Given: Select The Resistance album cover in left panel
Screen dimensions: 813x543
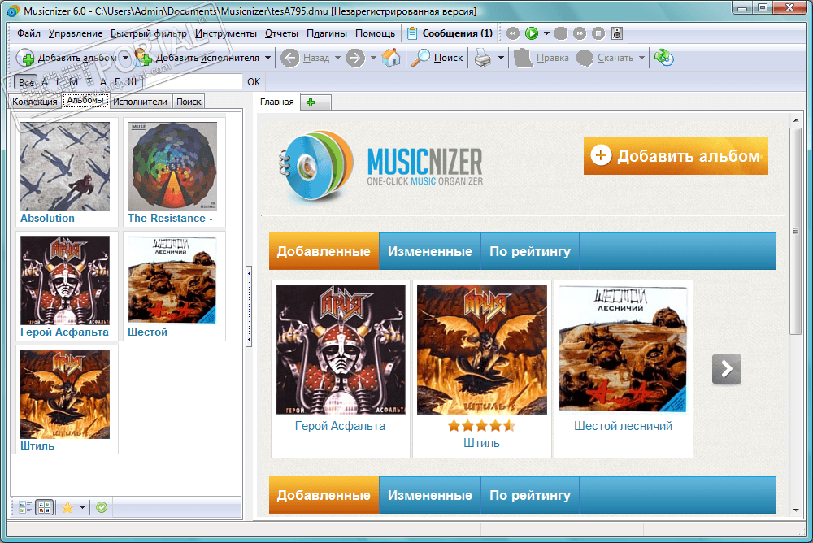Looking at the screenshot, I should tap(172, 167).
